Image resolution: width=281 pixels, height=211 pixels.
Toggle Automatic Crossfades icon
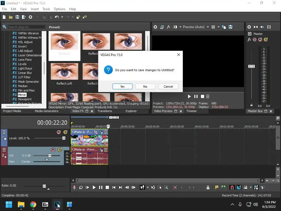coord(239,187)
